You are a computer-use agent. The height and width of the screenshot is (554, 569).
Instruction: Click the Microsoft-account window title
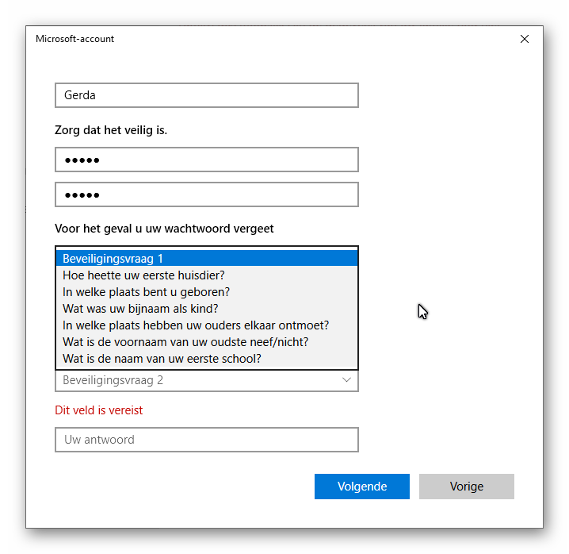pos(74,39)
